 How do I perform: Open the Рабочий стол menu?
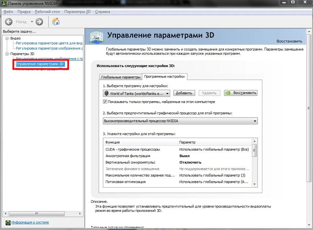coord(47,12)
